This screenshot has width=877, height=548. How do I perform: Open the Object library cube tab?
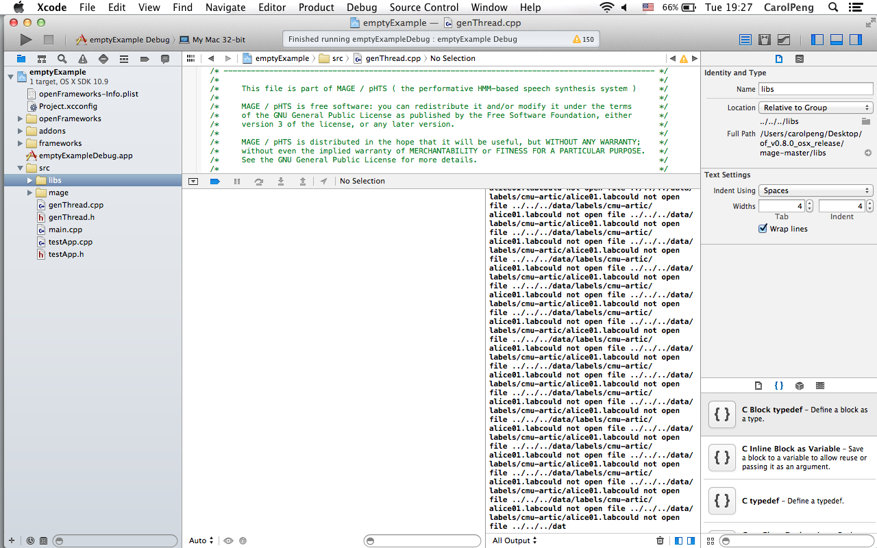[800, 386]
